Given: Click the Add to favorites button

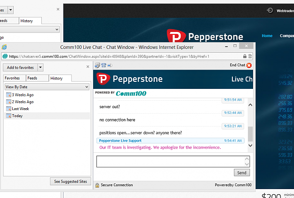Looking at the screenshot, I should [x=20, y=68].
